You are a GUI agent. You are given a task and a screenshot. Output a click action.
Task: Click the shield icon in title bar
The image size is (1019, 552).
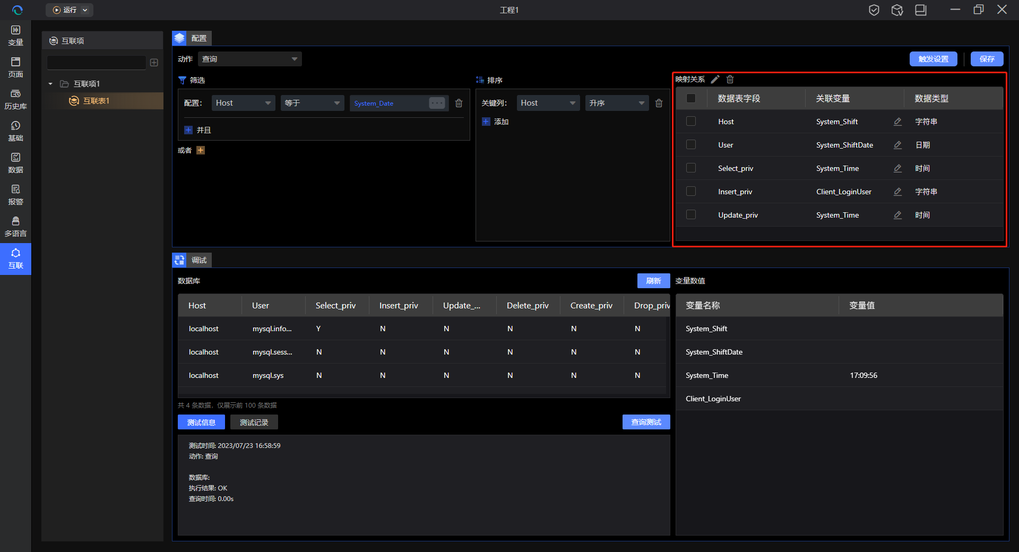point(874,10)
